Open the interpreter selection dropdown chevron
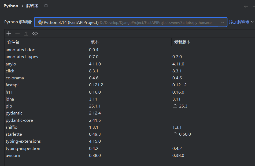 click(x=223, y=22)
